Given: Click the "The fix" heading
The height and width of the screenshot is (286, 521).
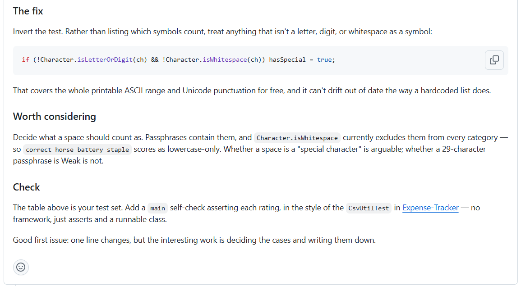Looking at the screenshot, I should pos(28,11).
